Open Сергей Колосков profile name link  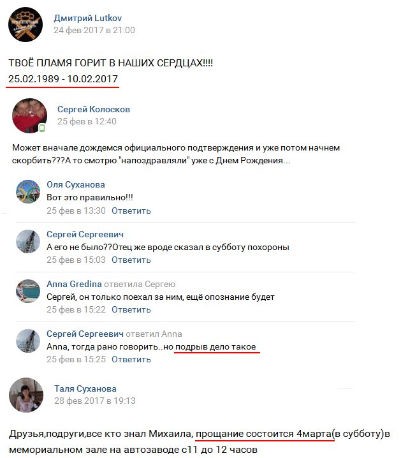click(93, 109)
